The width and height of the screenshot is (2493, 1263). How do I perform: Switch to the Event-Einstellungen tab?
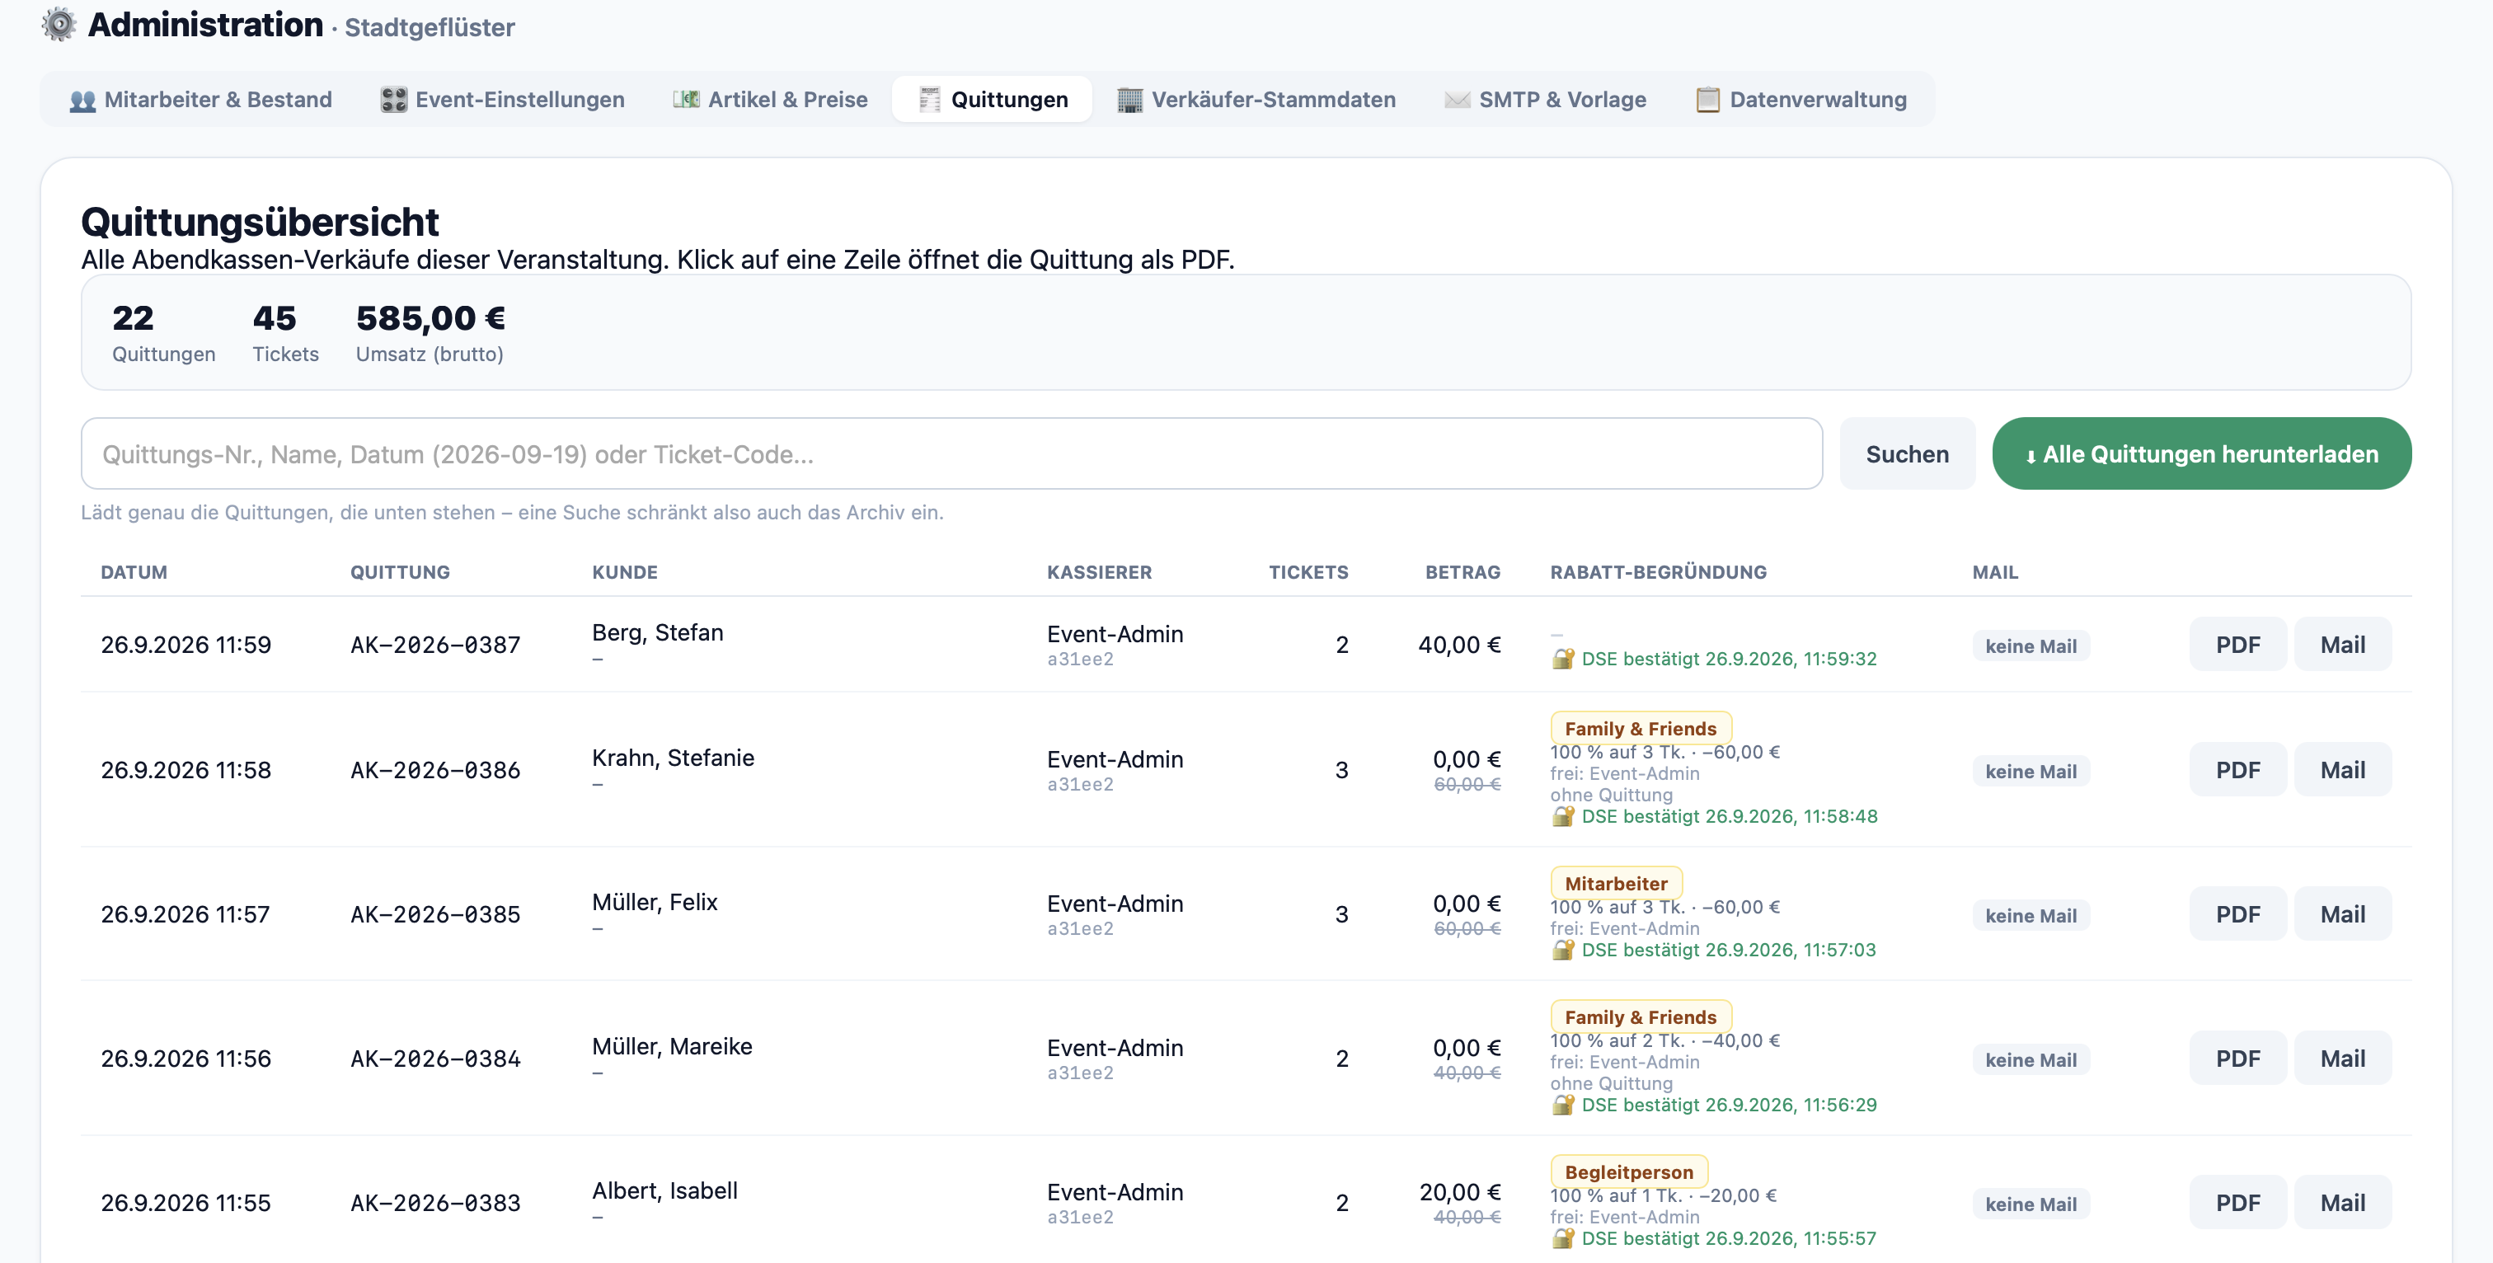502,100
